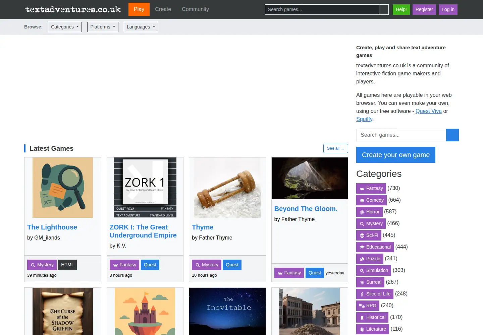Open the Languages browse dropdown
This screenshot has height=335, width=483.
click(x=141, y=27)
